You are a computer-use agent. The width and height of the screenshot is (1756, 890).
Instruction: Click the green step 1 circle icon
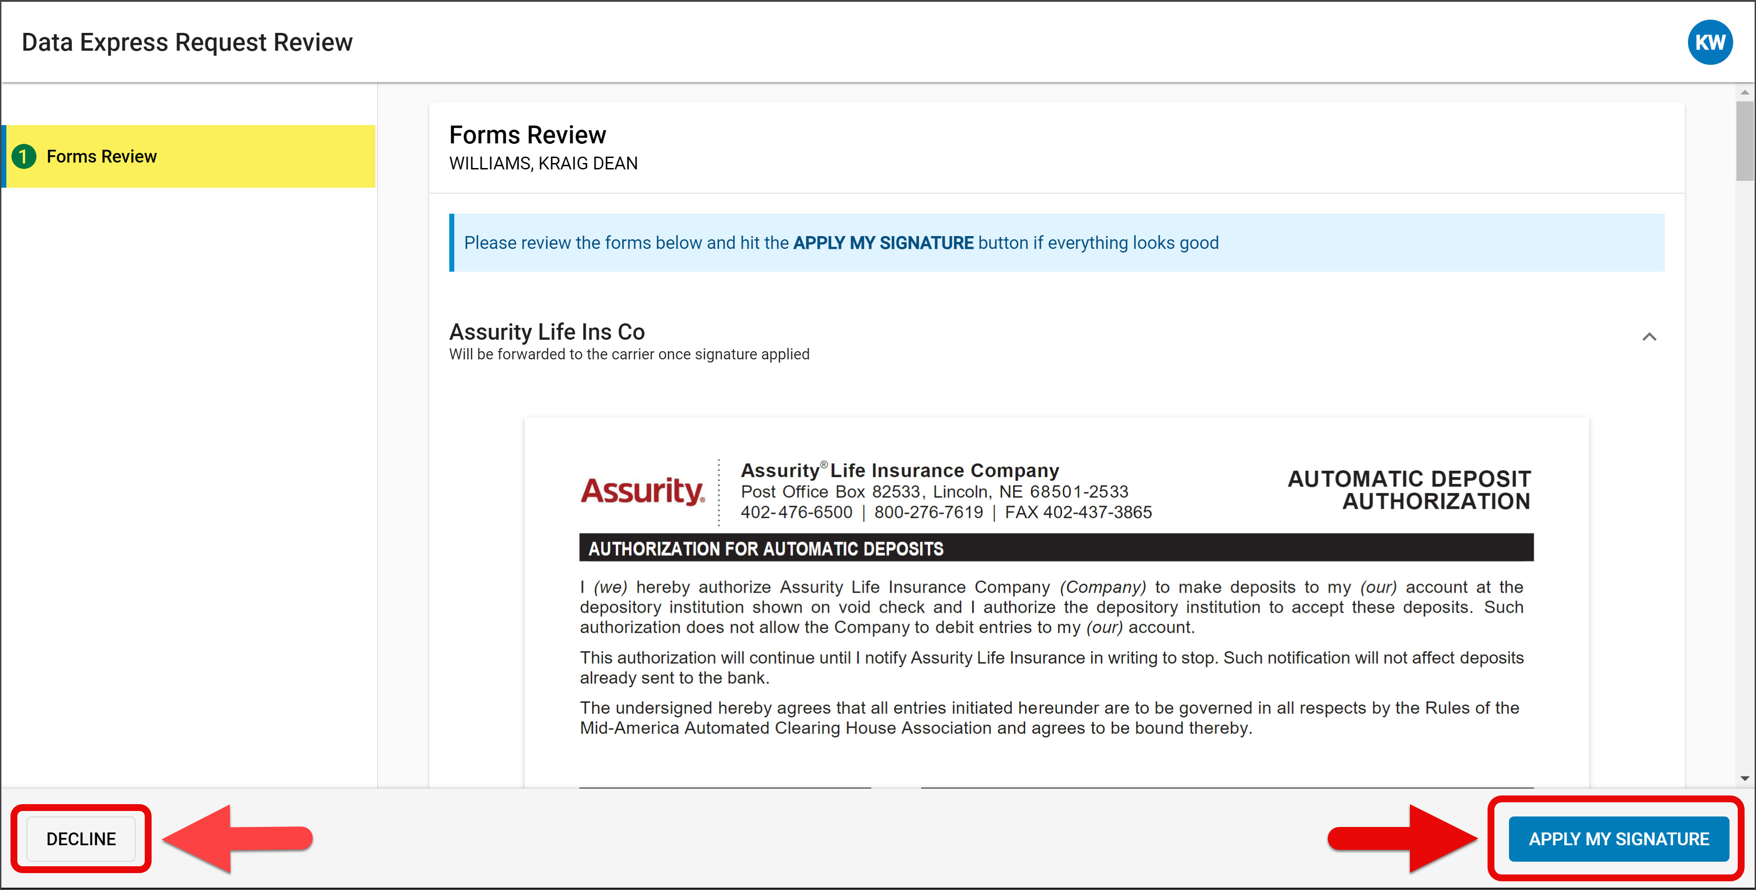pyautogui.click(x=24, y=156)
